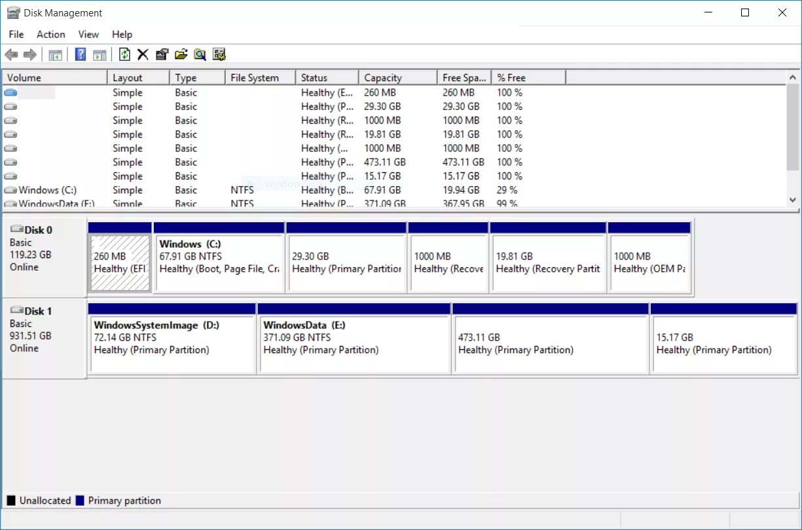802x530 pixels.
Task: Select the volume icon in the 473.11 GB row
Action: click(10, 162)
